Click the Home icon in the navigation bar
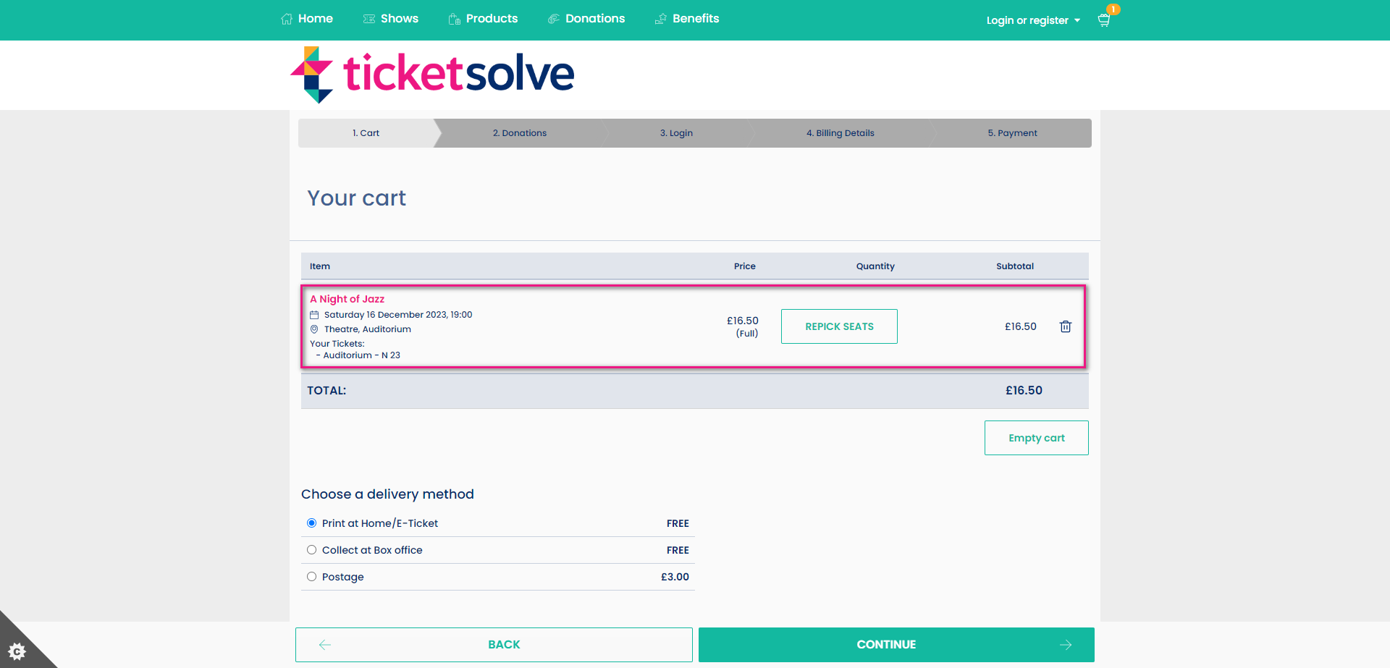The height and width of the screenshot is (668, 1390). (285, 18)
